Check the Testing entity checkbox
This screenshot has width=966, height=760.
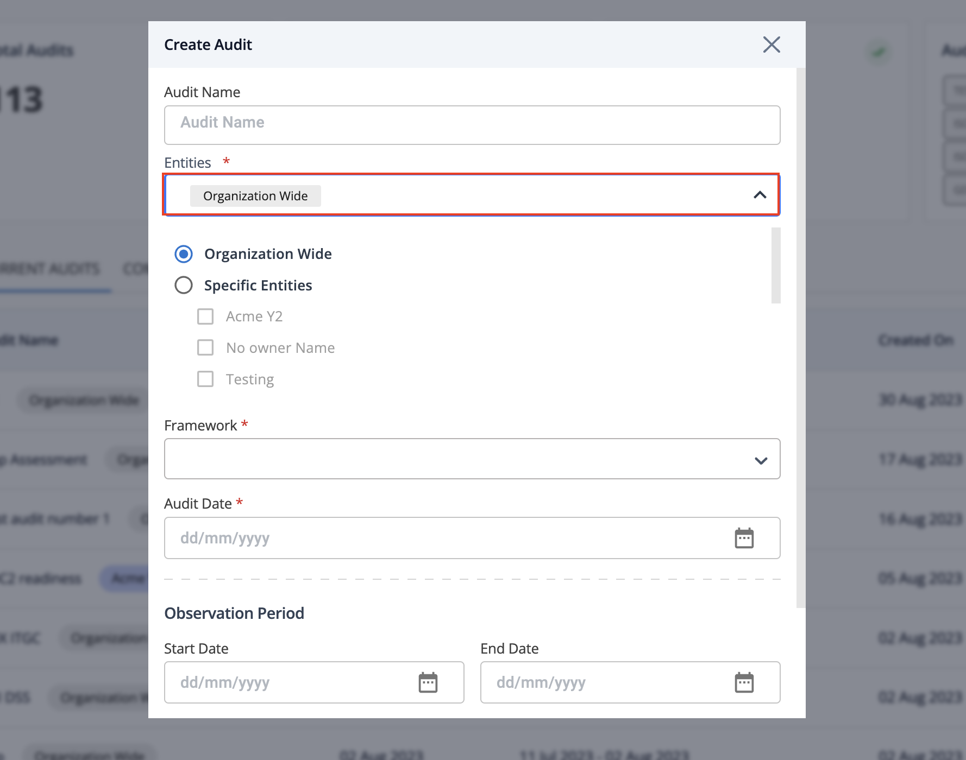(205, 379)
